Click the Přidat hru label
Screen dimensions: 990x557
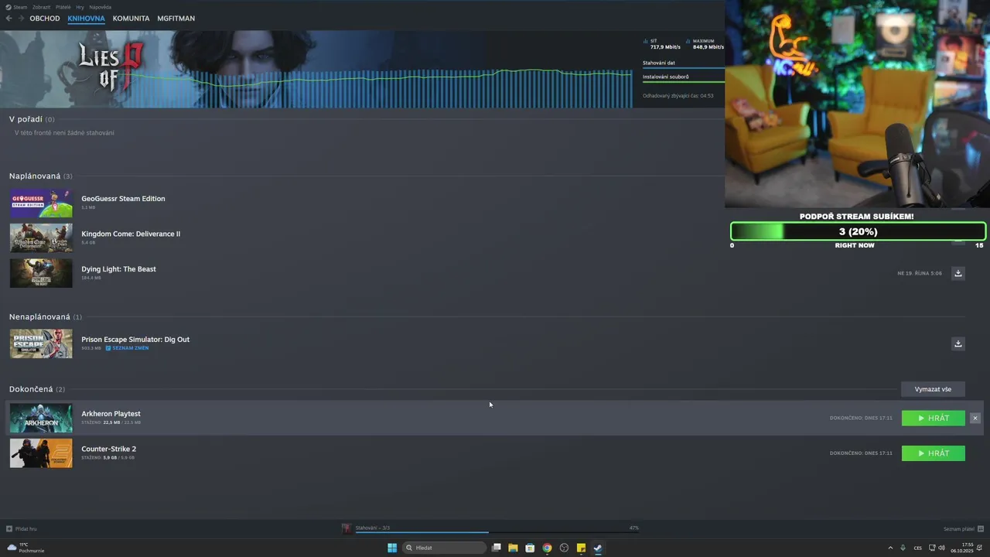pos(26,529)
